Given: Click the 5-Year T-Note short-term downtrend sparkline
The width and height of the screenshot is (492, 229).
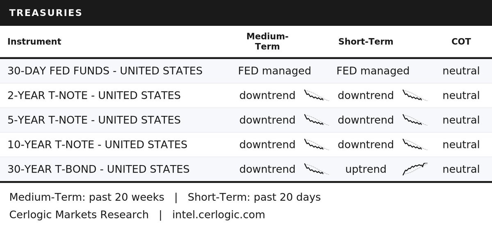Looking at the screenshot, I should coord(415,120).
